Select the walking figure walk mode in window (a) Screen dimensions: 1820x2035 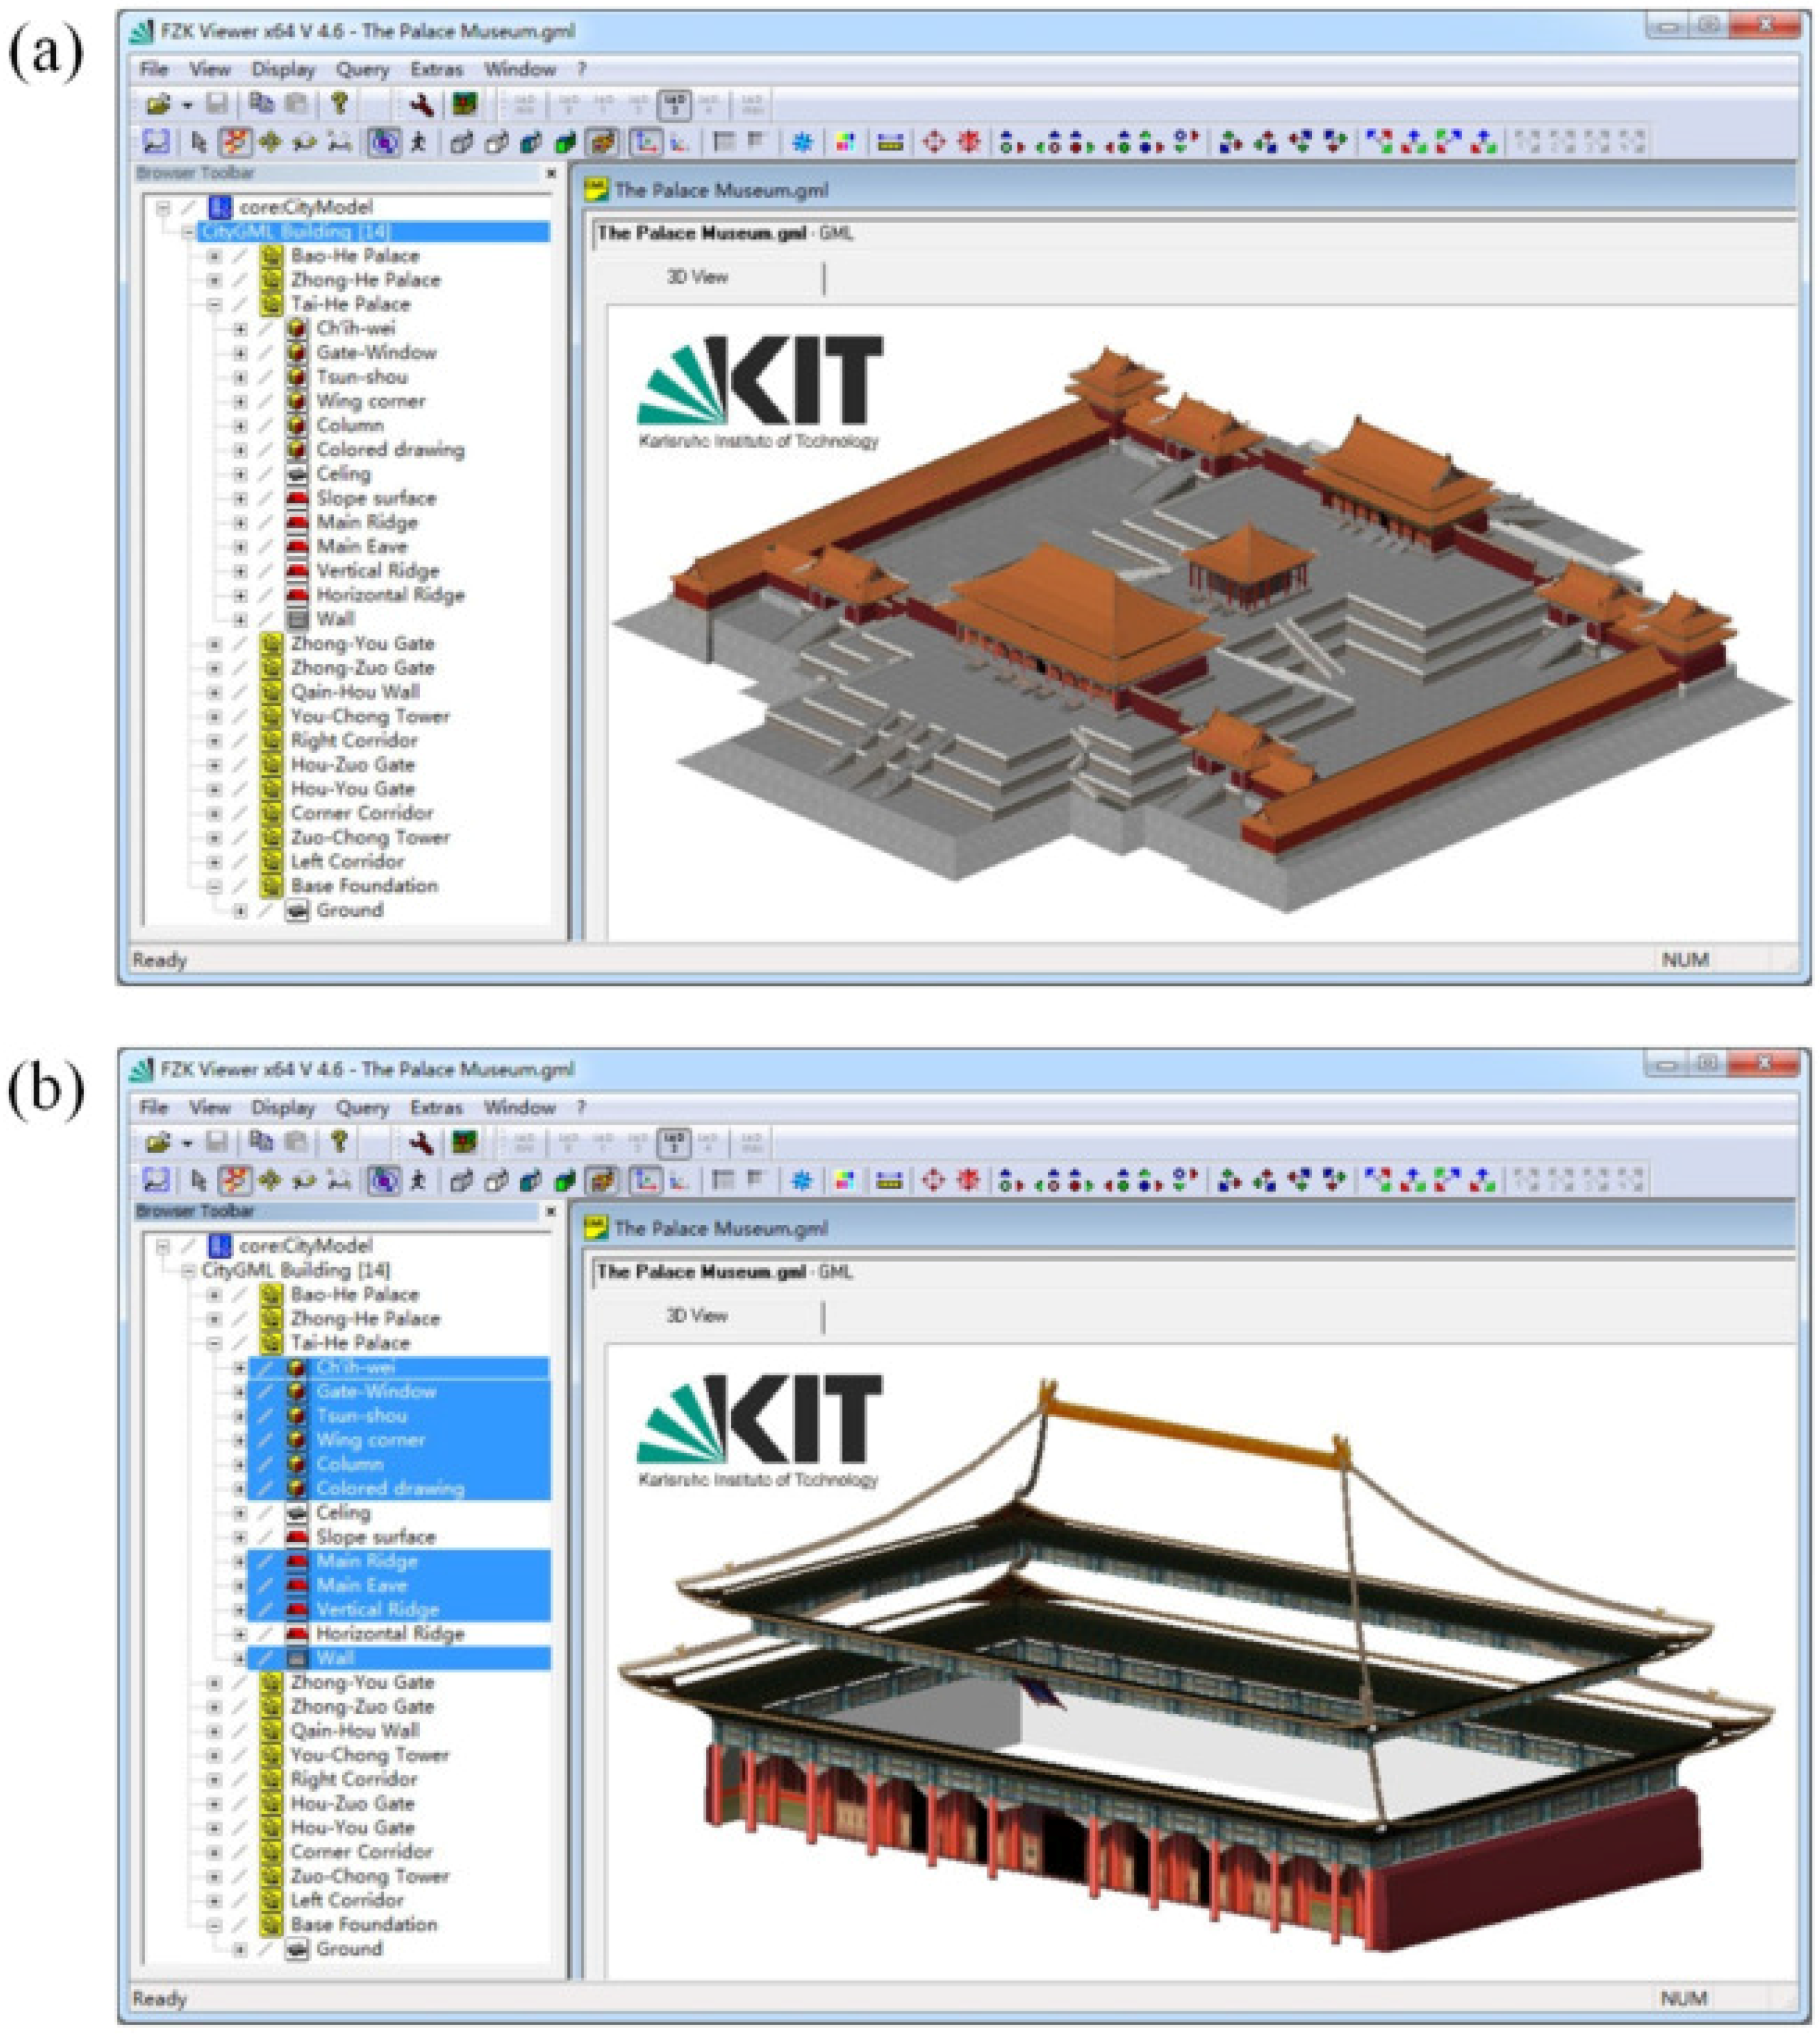point(419,143)
